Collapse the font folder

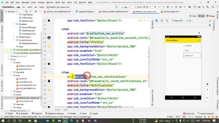(x=11, y=76)
